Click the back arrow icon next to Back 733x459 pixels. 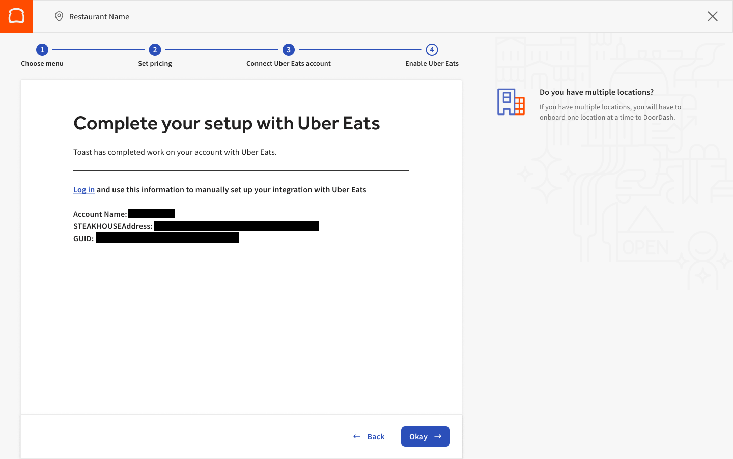pos(356,436)
